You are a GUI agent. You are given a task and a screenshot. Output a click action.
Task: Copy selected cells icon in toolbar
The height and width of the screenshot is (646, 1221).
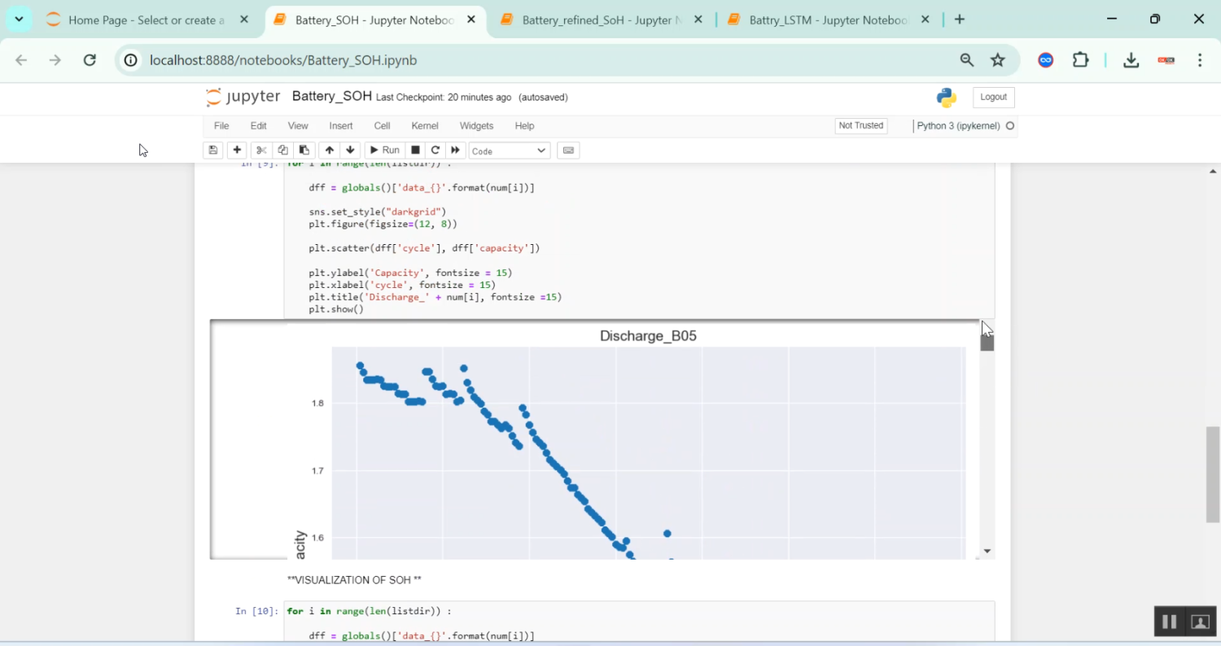pos(282,151)
